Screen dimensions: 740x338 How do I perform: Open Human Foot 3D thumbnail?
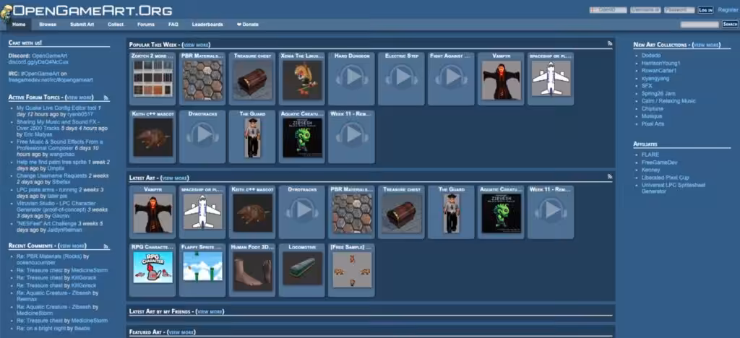[252, 271]
